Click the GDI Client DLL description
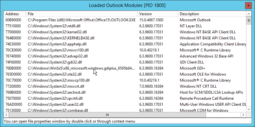The width and height of the screenshot is (255, 127). [x=192, y=62]
